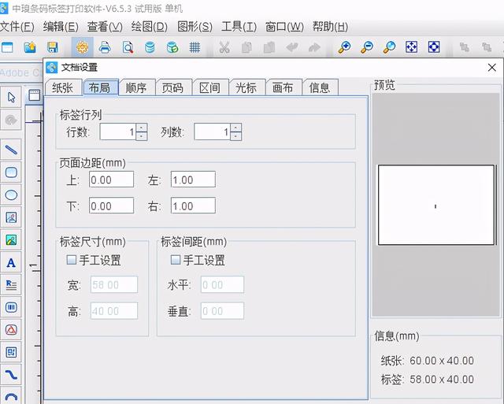Open the 绘图(D) menu
This screenshot has width=504, height=404.
tap(149, 26)
